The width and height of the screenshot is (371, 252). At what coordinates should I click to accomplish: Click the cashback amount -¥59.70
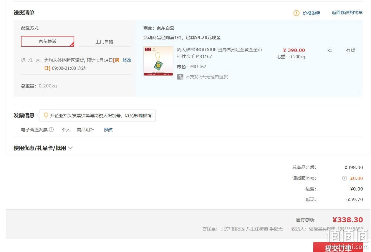(x=354, y=200)
